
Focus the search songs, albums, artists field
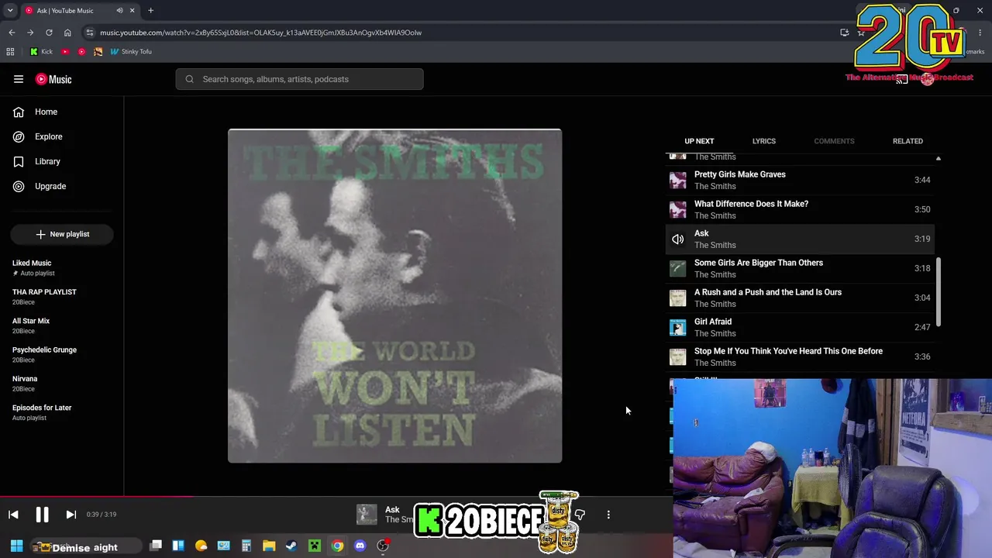pos(299,79)
